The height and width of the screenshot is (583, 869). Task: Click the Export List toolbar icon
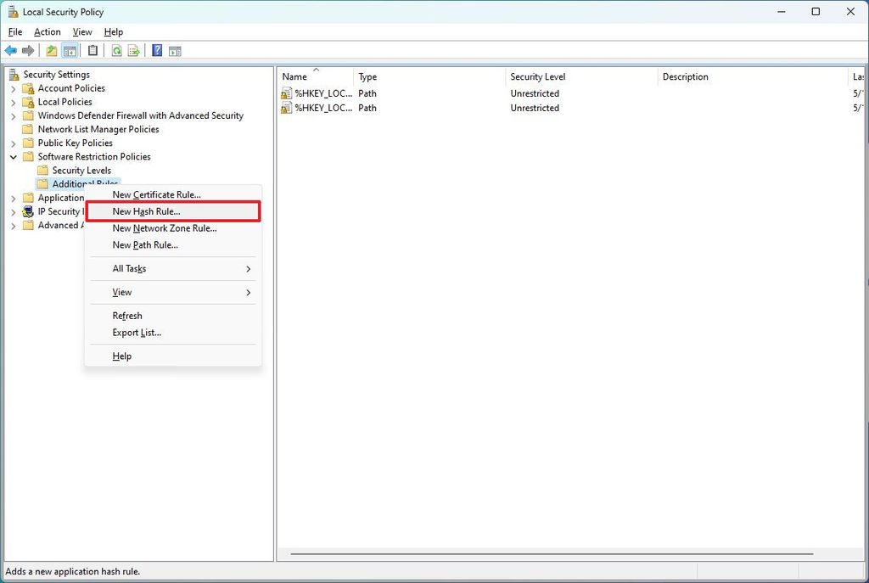point(133,51)
